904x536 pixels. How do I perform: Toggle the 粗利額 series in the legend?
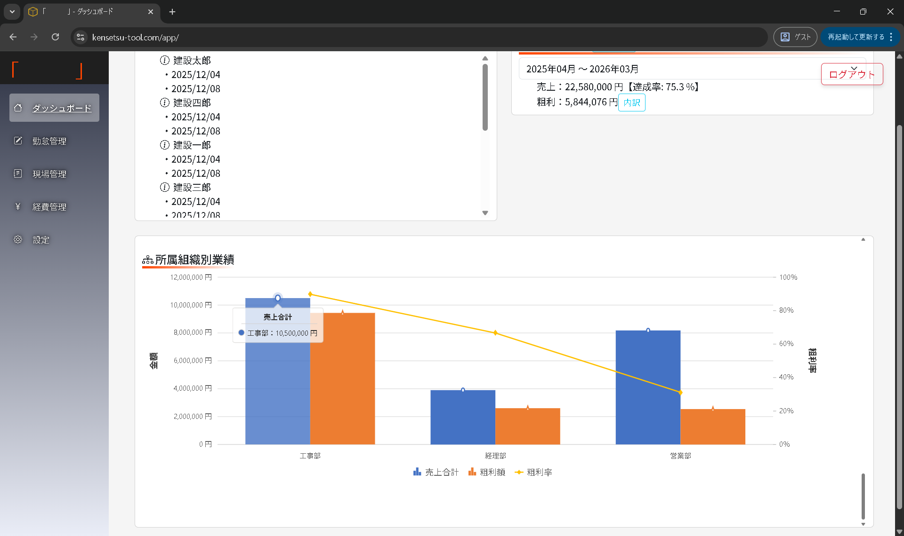pyautogui.click(x=487, y=472)
